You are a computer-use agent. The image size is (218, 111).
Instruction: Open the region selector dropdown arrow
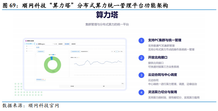[53, 44]
